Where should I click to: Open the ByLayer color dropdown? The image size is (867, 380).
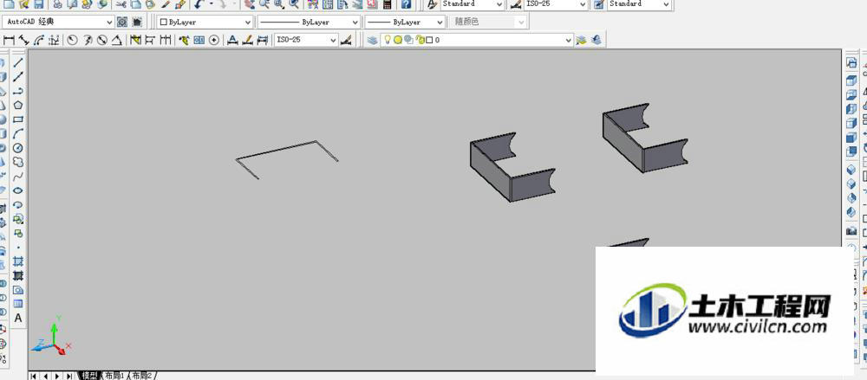pos(205,23)
